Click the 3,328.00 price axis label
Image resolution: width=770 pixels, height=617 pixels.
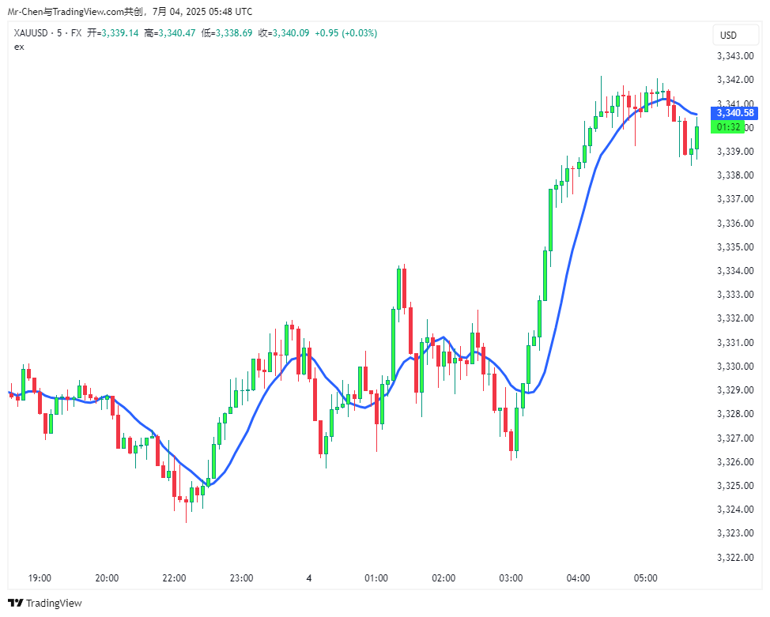click(x=735, y=414)
